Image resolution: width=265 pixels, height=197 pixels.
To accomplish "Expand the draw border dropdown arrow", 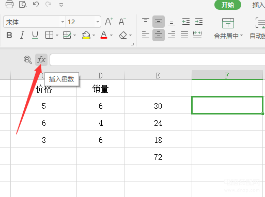I will tap(75, 36).
